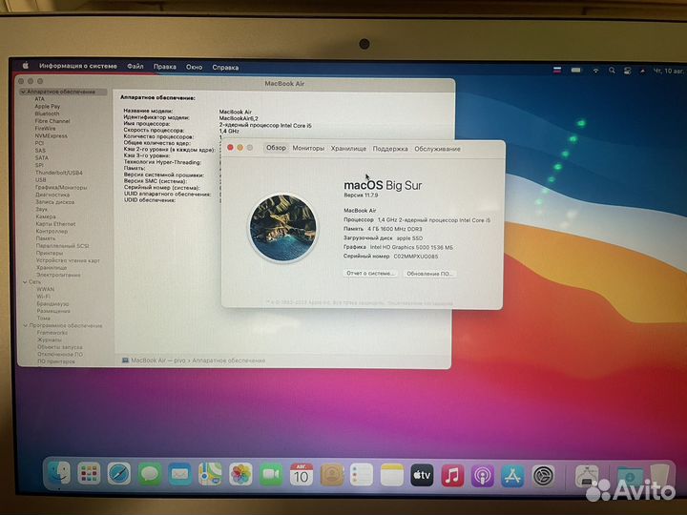The width and height of the screenshot is (687, 515).
Task: Select Брандмауэр in the sidebar
Action: [53, 303]
